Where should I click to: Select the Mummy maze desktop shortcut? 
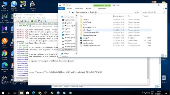pos(32,6)
